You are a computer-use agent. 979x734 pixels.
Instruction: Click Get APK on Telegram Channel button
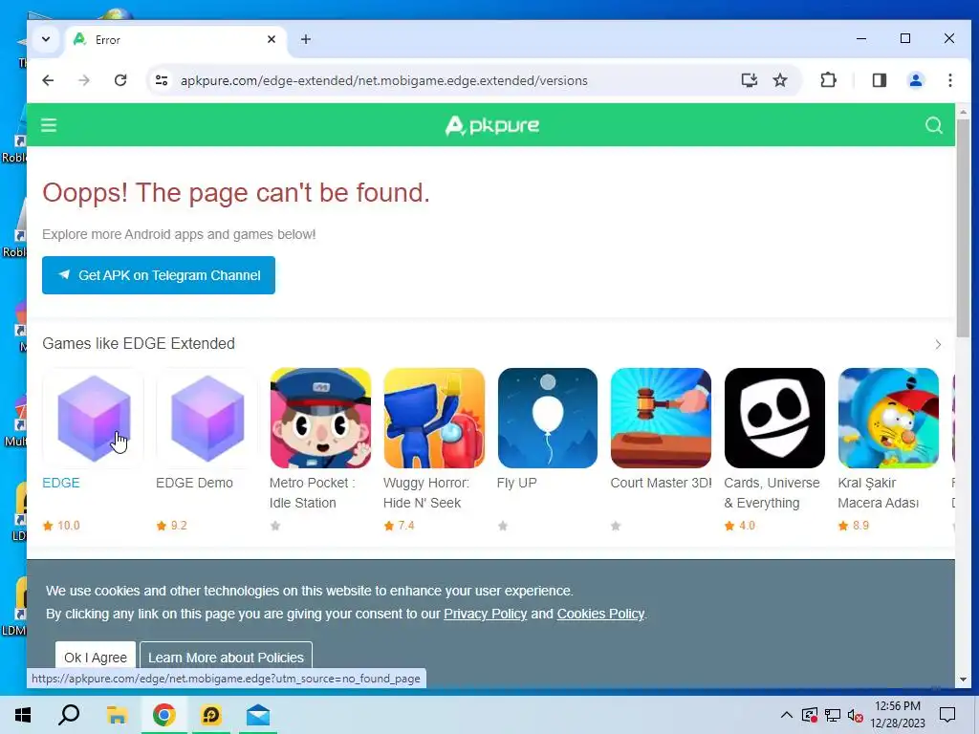point(159,275)
